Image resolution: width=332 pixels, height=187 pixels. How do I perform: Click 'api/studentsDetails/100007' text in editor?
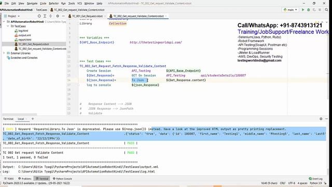tap(224, 75)
